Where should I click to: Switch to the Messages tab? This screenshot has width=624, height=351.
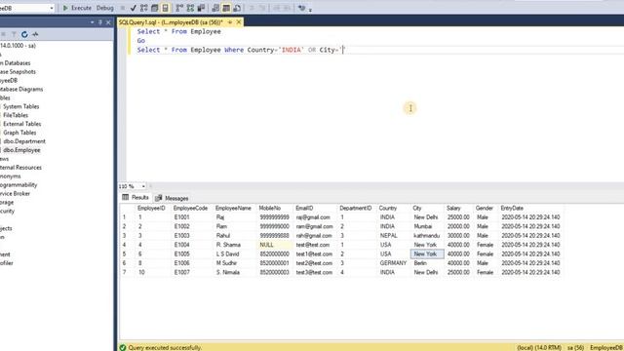coord(172,198)
